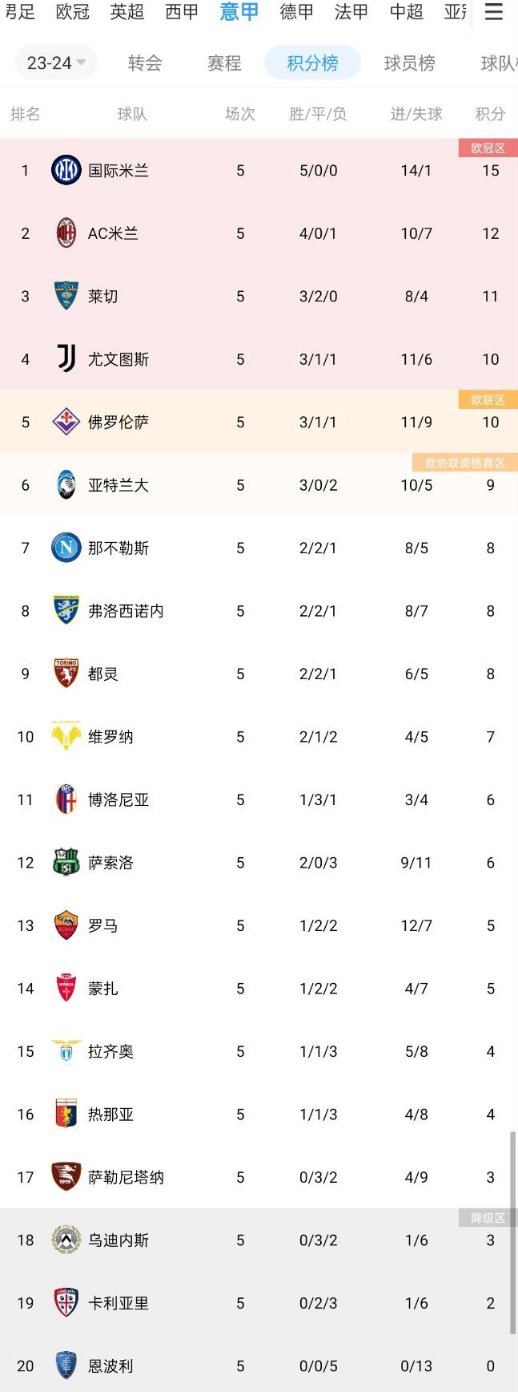The height and width of the screenshot is (1392, 518).
Task: Switch to the 英超 league tab
Action: (x=126, y=12)
